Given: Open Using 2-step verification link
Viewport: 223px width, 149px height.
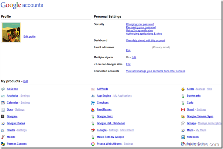Looking at the screenshot, I should tap(140, 31).
